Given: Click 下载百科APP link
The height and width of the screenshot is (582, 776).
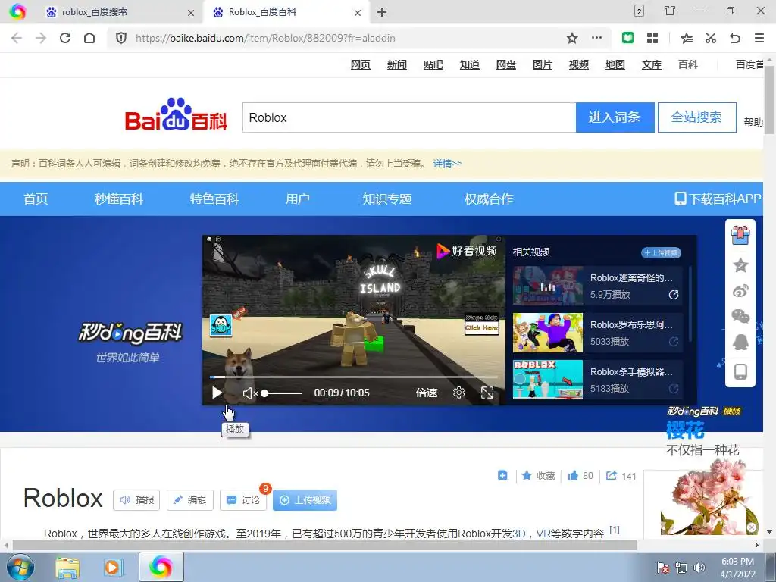Looking at the screenshot, I should pyautogui.click(x=718, y=199).
